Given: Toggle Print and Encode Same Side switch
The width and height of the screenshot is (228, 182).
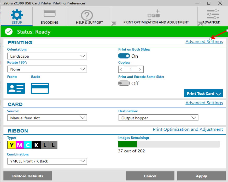Looking at the screenshot, I should point(124,83).
